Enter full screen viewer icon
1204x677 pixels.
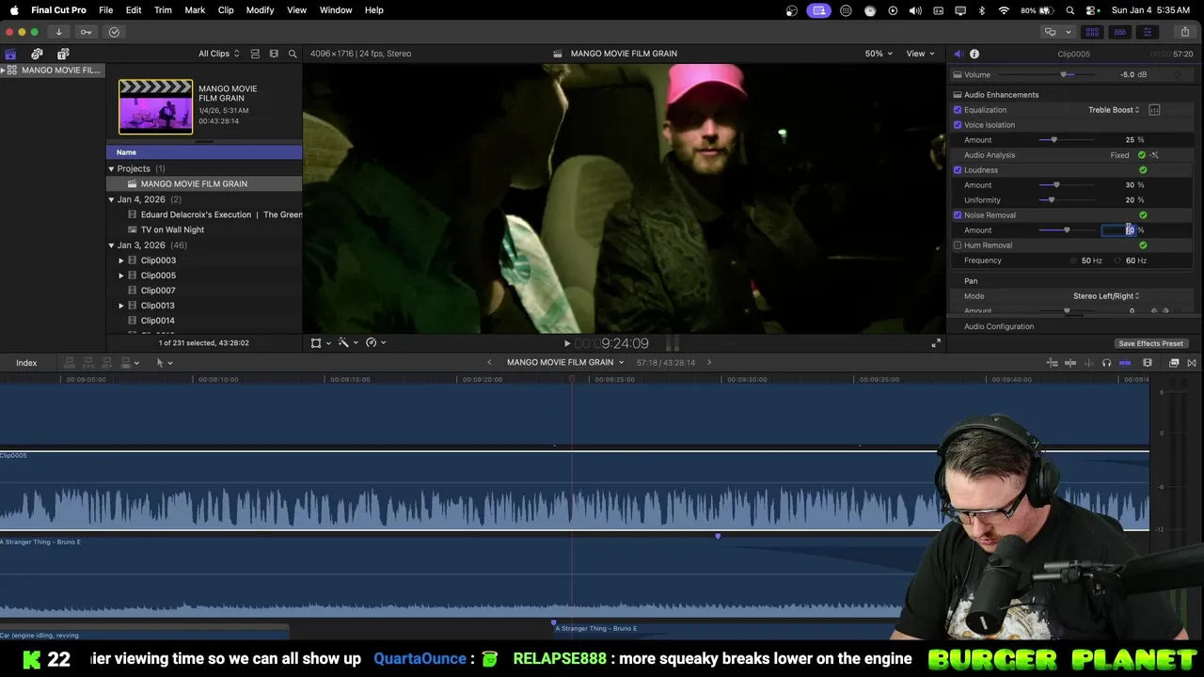point(936,343)
